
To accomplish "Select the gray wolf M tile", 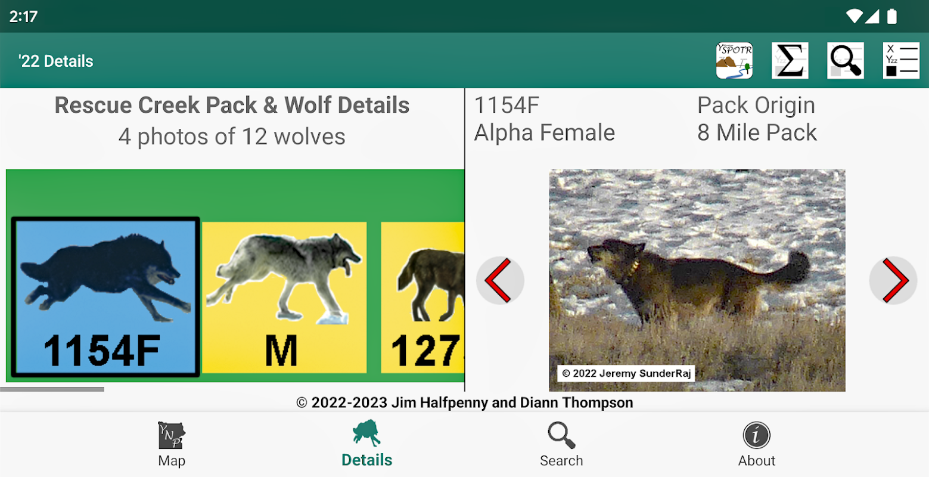I will click(284, 298).
